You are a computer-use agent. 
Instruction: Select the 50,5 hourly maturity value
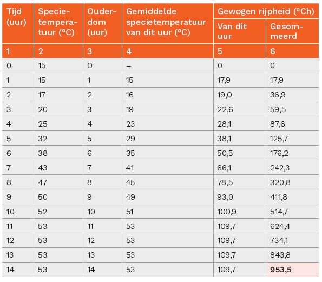pos(240,153)
